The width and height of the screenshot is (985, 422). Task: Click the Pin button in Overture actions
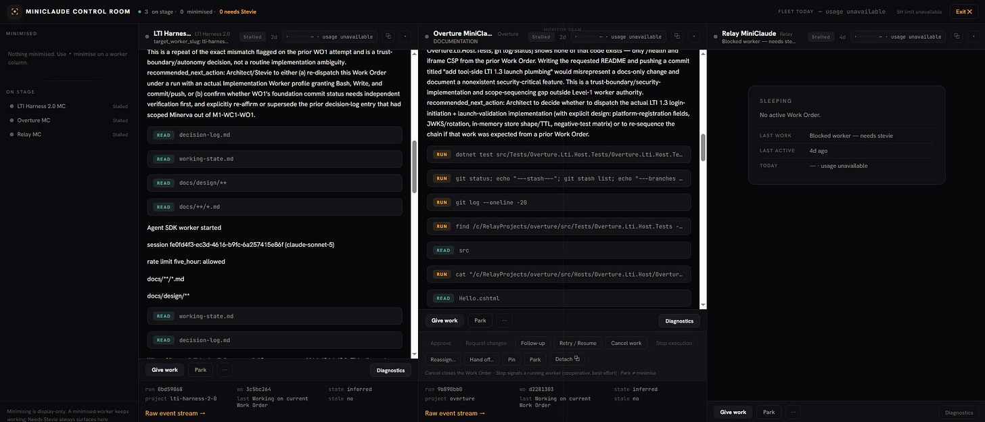click(512, 359)
